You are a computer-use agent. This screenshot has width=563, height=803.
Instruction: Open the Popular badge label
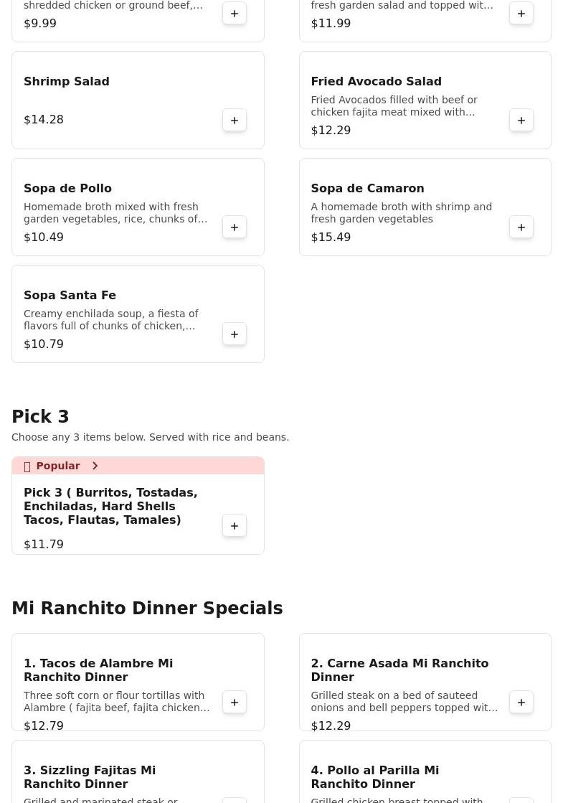pos(58,466)
